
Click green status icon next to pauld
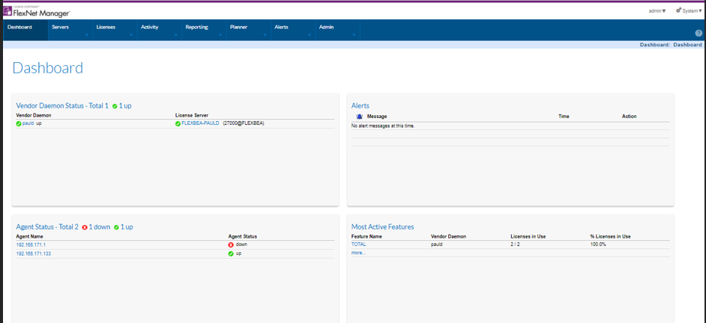pyautogui.click(x=19, y=123)
